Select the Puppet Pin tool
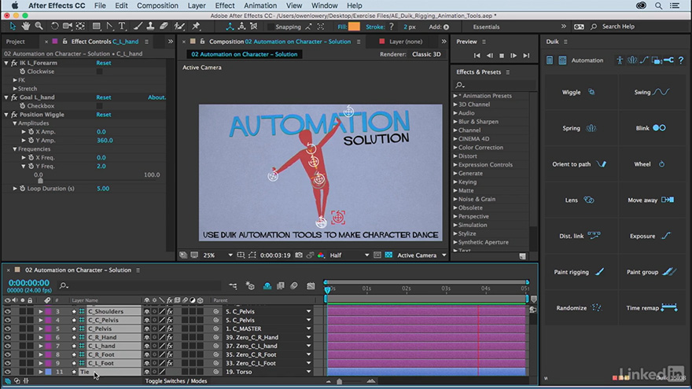 pos(196,27)
